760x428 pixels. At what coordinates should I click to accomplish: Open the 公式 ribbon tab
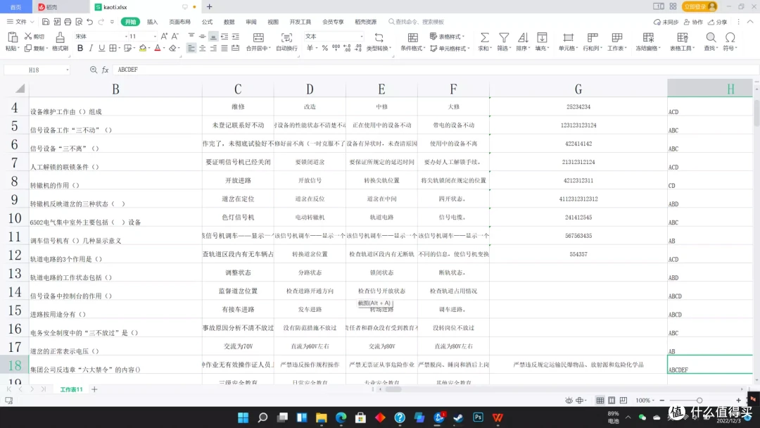tap(207, 22)
